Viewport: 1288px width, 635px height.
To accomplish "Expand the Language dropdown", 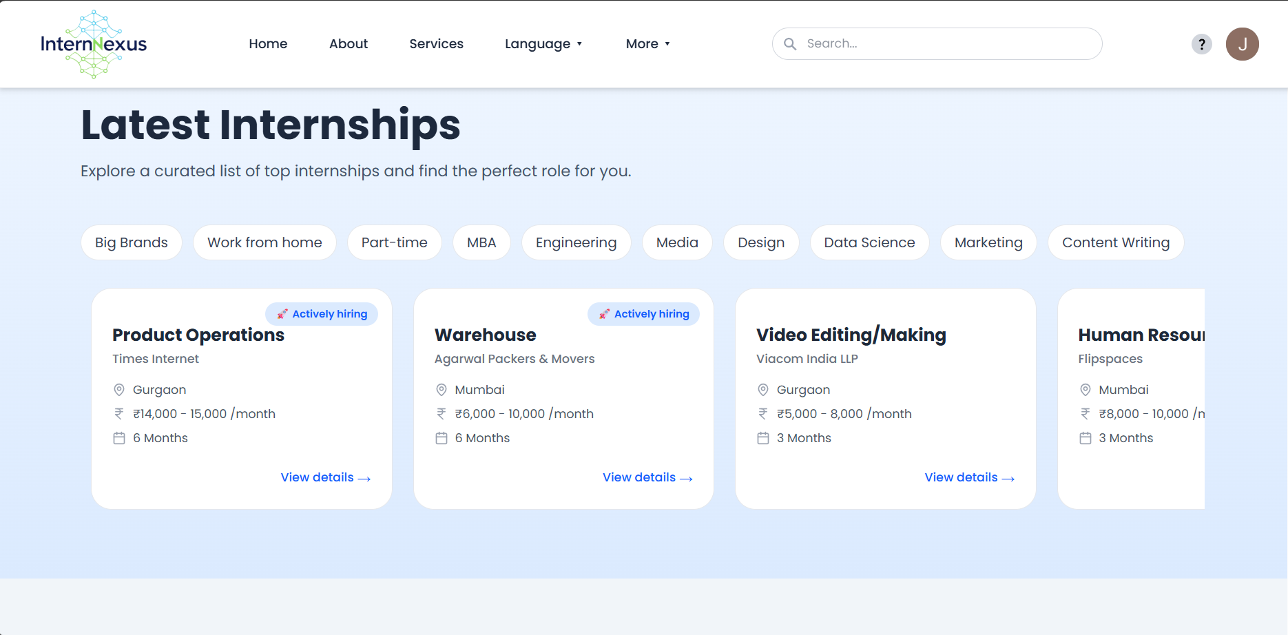I will tap(543, 44).
